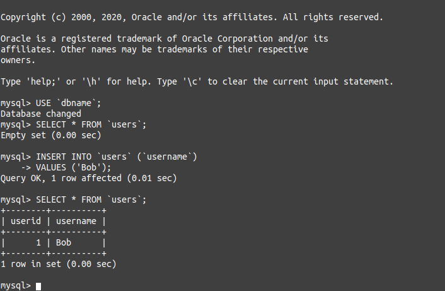This screenshot has width=445, height=291.
Task: Click the "Type 'help;'" instruction line
Action: point(197,81)
